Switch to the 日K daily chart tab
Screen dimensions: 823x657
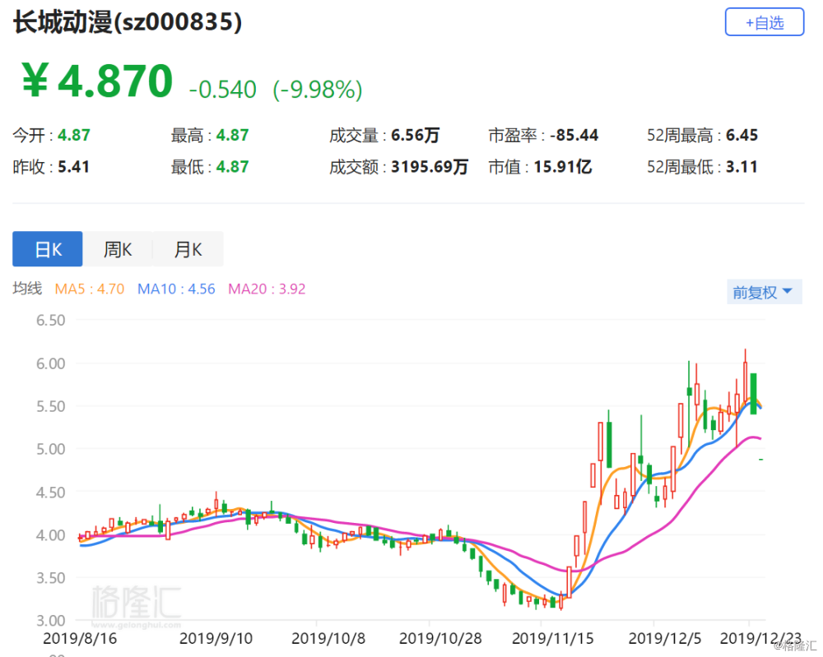point(48,249)
